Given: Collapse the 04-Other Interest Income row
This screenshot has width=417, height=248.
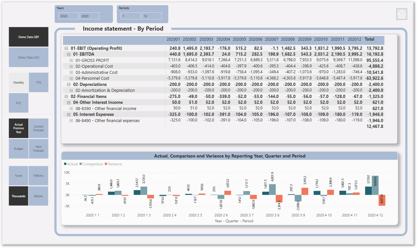Looking at the screenshot, I should (x=69, y=102).
